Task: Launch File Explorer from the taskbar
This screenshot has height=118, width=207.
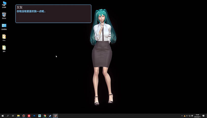Action: 19,116
